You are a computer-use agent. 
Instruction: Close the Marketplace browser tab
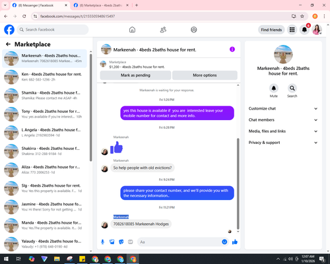coord(127,5)
